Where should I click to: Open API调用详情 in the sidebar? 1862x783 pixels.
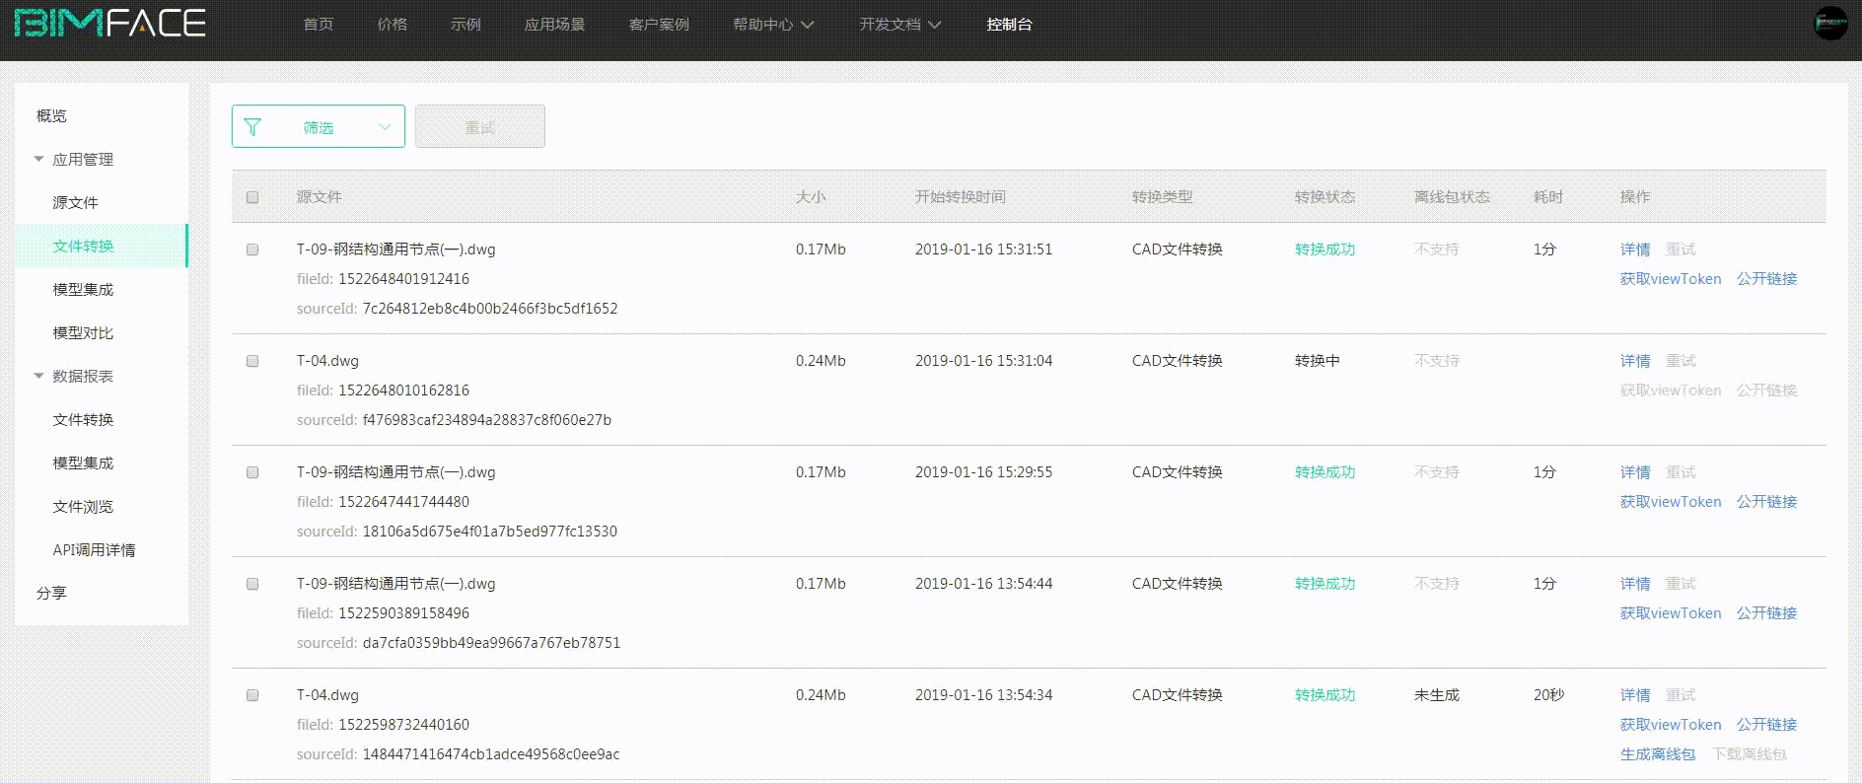94,549
